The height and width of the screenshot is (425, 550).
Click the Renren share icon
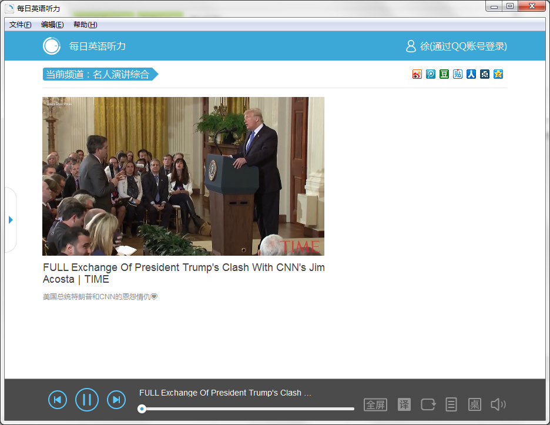coord(471,74)
